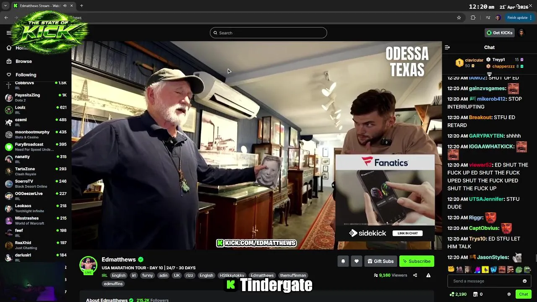Image resolution: width=537 pixels, height=302 pixels.
Task: Open the tab search dropdown arrow
Action: click(x=5, y=6)
